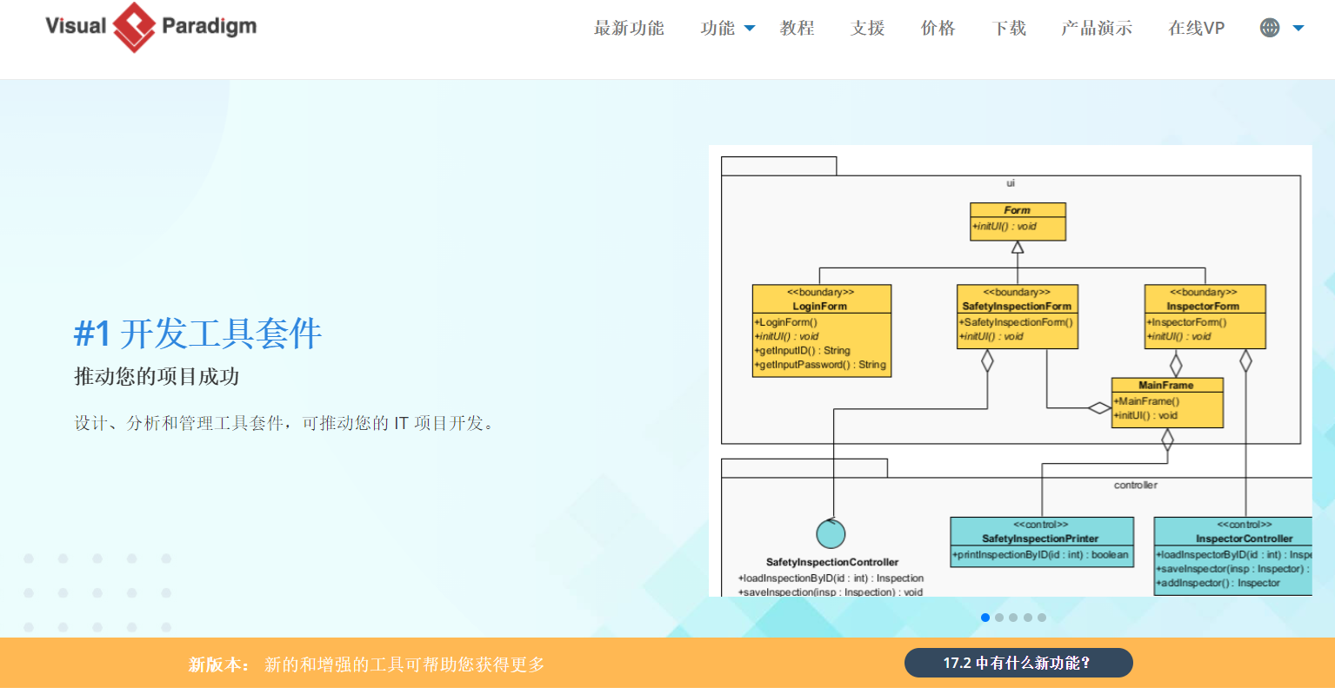Open the 最新功能 menu item
This screenshot has width=1335, height=694.
pyautogui.click(x=629, y=29)
